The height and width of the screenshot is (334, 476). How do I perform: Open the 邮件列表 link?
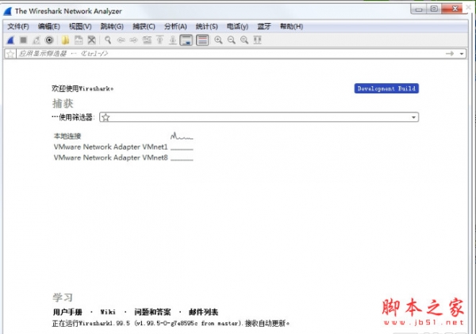pos(203,312)
